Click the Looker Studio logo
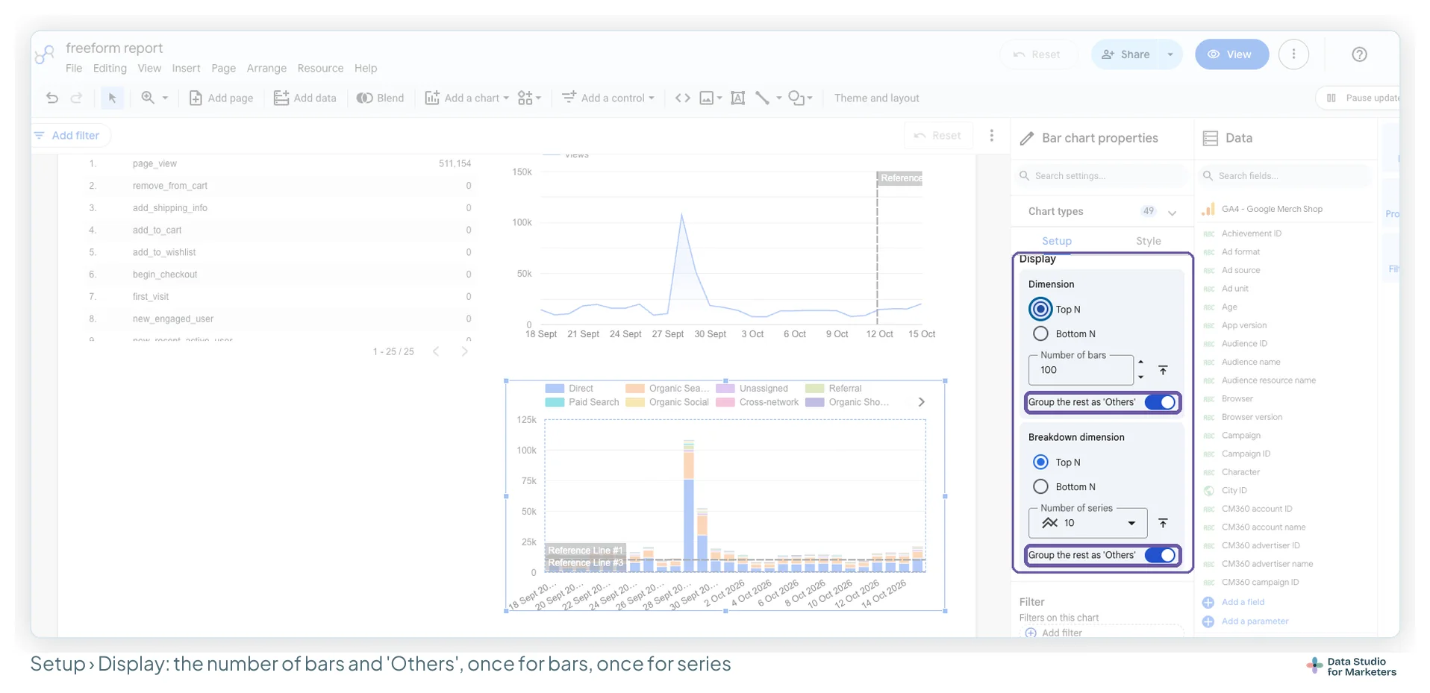The height and width of the screenshot is (693, 1430). (x=45, y=54)
